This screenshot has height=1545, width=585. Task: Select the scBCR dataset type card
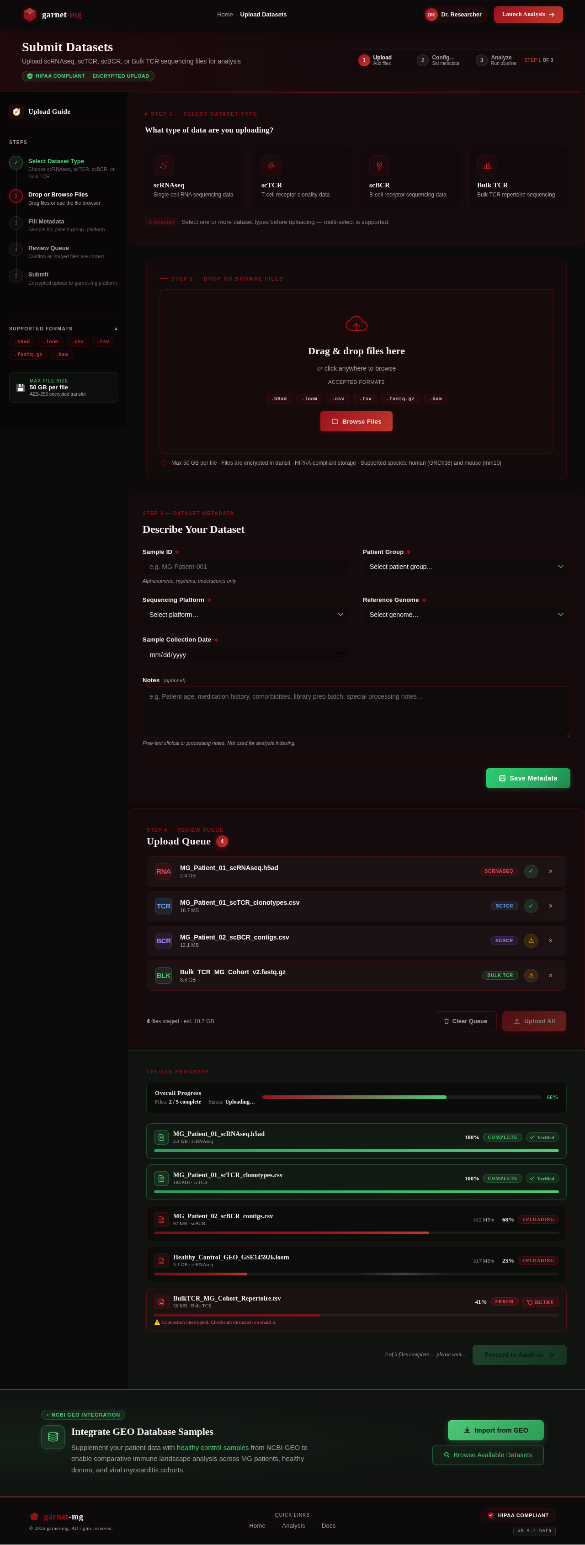(410, 177)
